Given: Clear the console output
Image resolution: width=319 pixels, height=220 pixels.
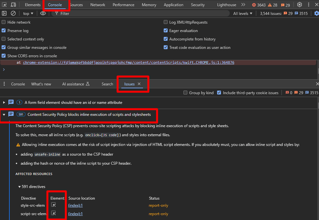Looking at the screenshot, I should click(x=13, y=13).
